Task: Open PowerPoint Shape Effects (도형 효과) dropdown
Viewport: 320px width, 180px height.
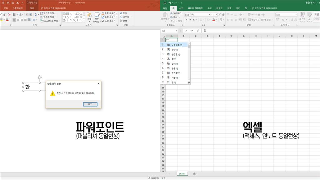Action: click(x=108, y=21)
